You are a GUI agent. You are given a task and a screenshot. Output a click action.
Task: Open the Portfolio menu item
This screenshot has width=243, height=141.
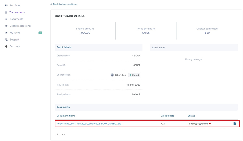point(14,5)
